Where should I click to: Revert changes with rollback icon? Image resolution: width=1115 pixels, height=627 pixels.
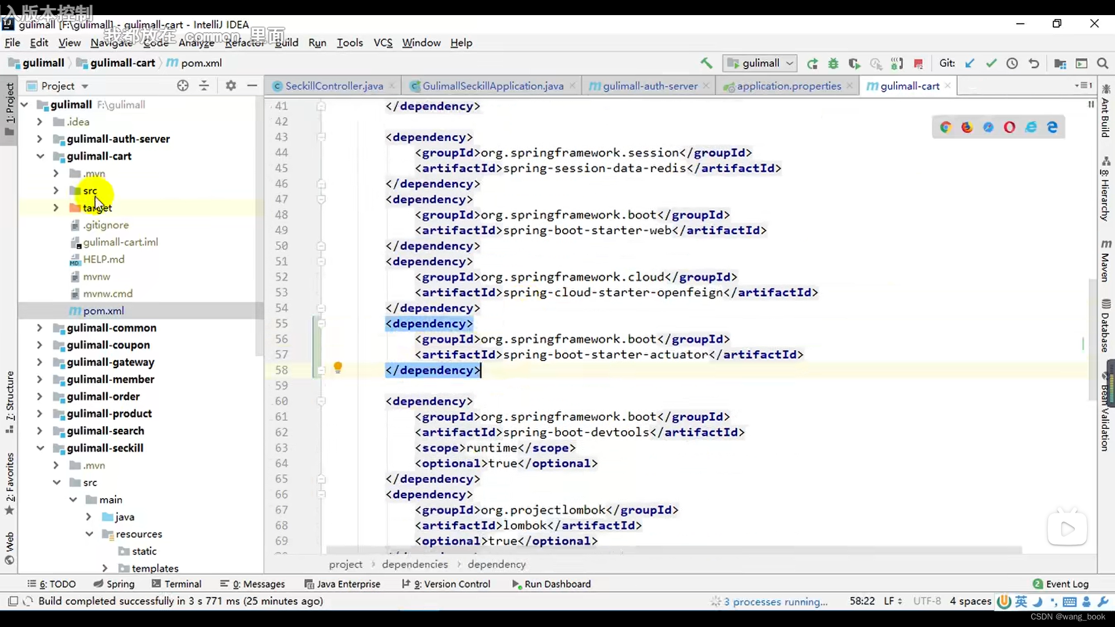coord(1034,63)
